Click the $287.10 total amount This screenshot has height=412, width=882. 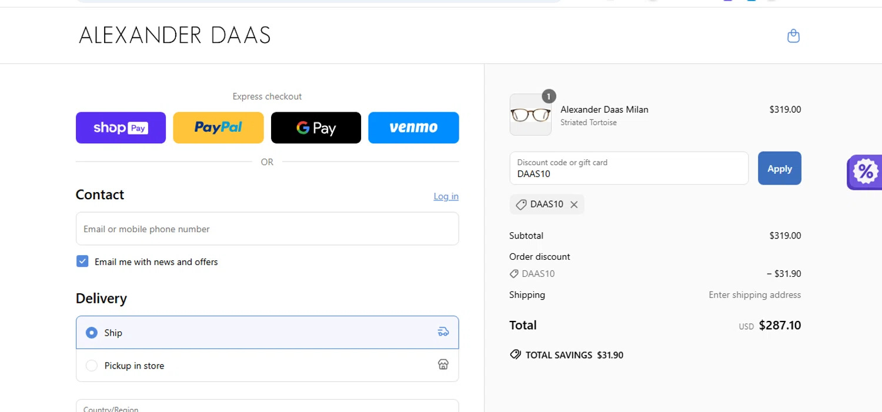tap(780, 325)
